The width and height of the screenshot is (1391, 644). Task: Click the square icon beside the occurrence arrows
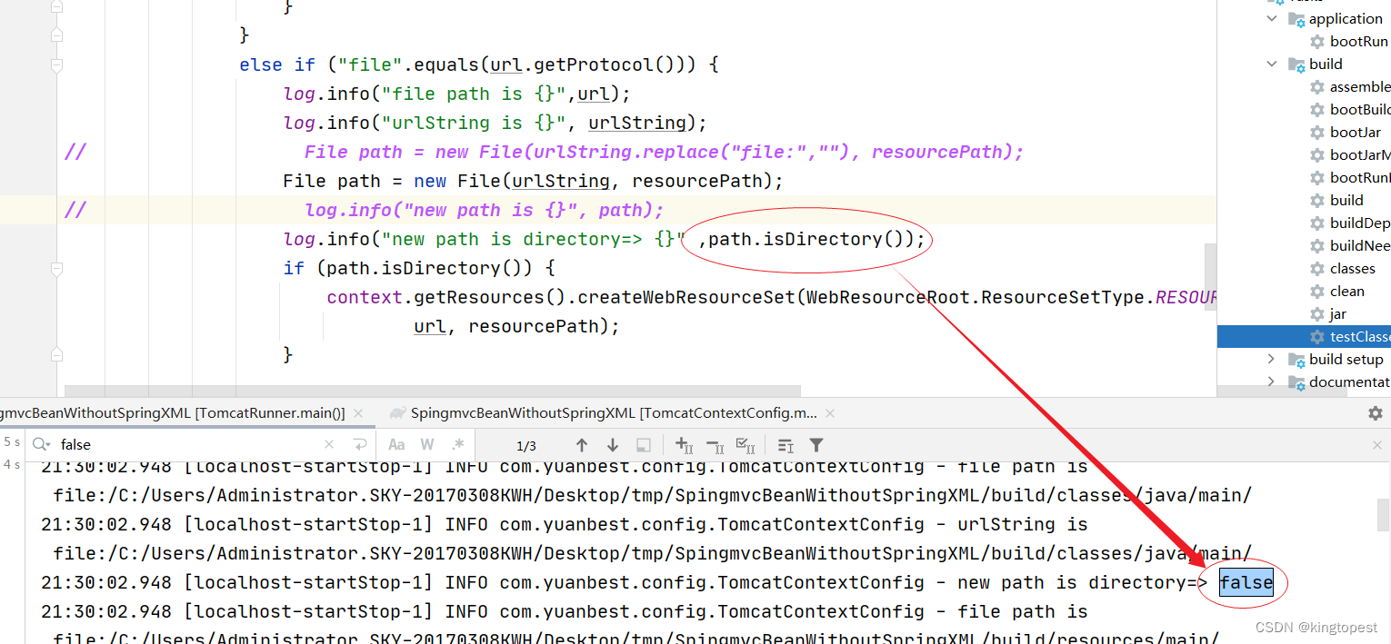(644, 445)
